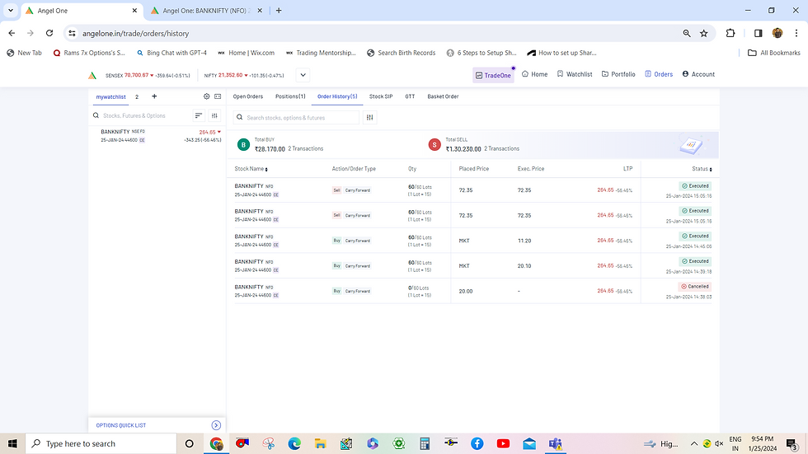Image resolution: width=808 pixels, height=454 pixels.
Task: Open Search Birth Records bookmark
Action: [x=401, y=53]
